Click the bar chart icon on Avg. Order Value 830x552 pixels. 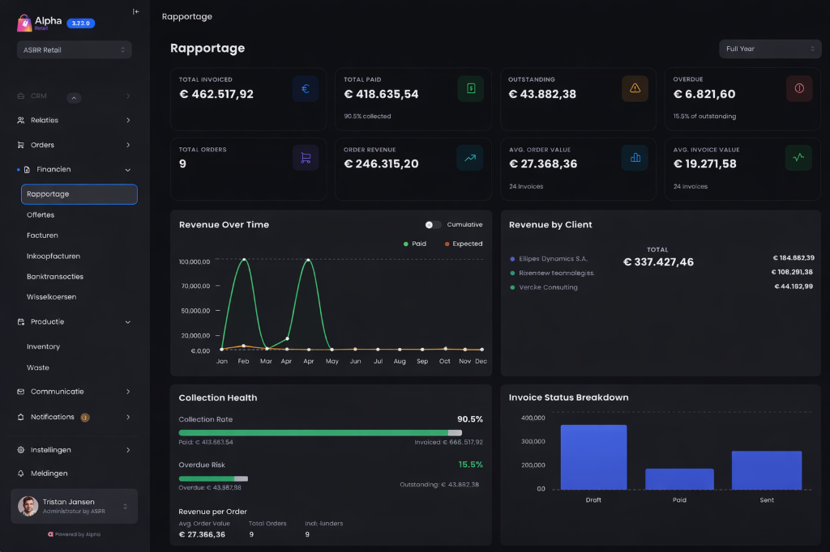(x=635, y=158)
